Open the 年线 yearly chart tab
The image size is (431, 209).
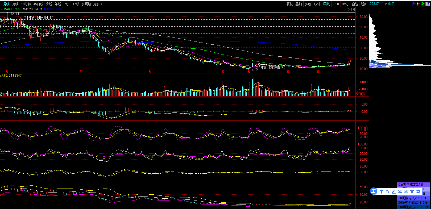(x=58, y=4)
